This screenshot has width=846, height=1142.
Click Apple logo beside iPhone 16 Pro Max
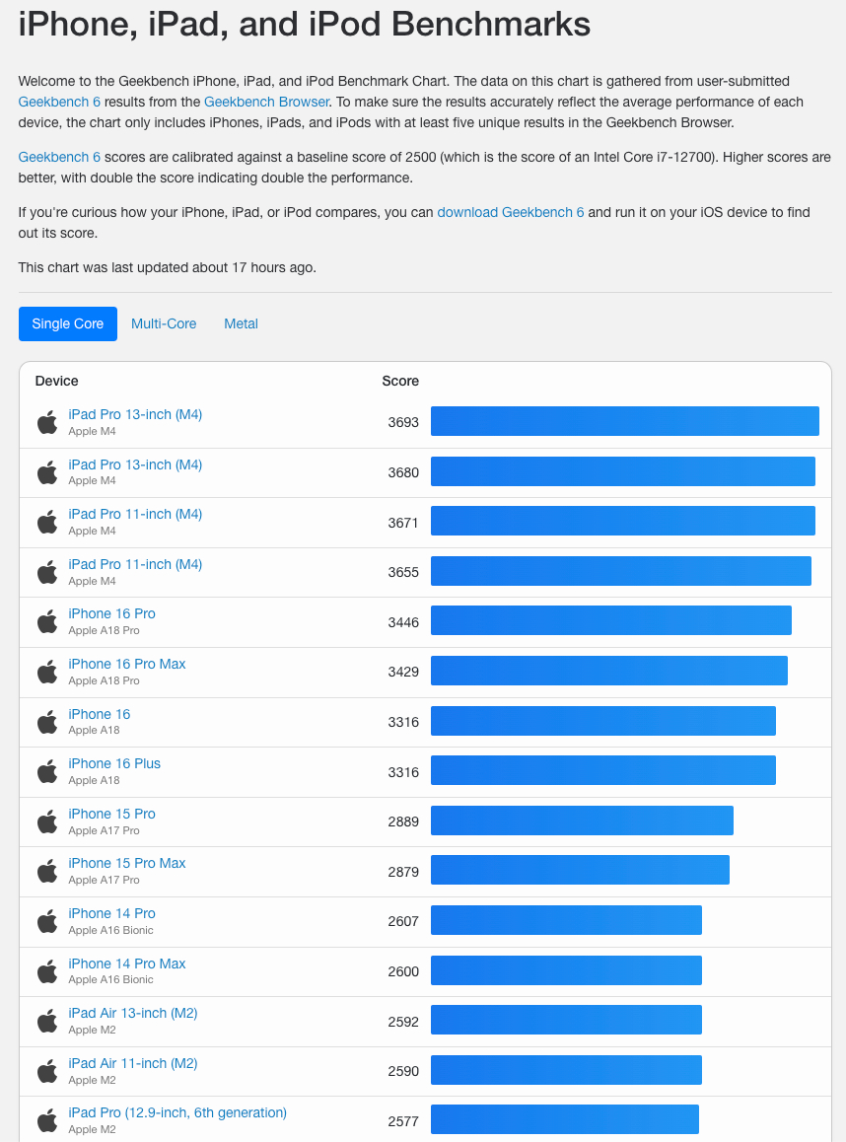coord(47,673)
